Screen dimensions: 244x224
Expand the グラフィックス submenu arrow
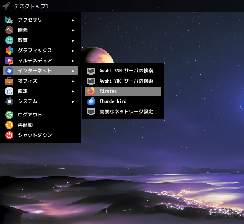[x=73, y=51]
